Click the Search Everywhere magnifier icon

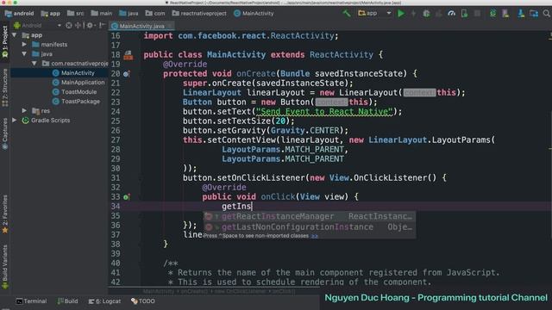546,14
